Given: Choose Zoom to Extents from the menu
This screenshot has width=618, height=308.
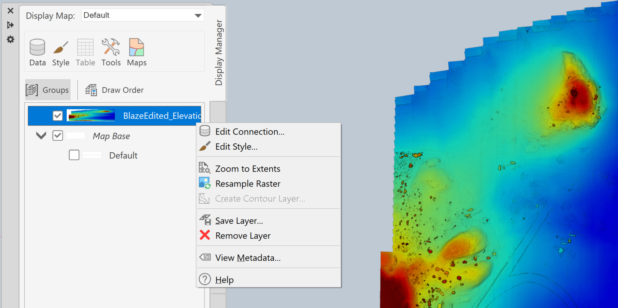Looking at the screenshot, I should (247, 168).
